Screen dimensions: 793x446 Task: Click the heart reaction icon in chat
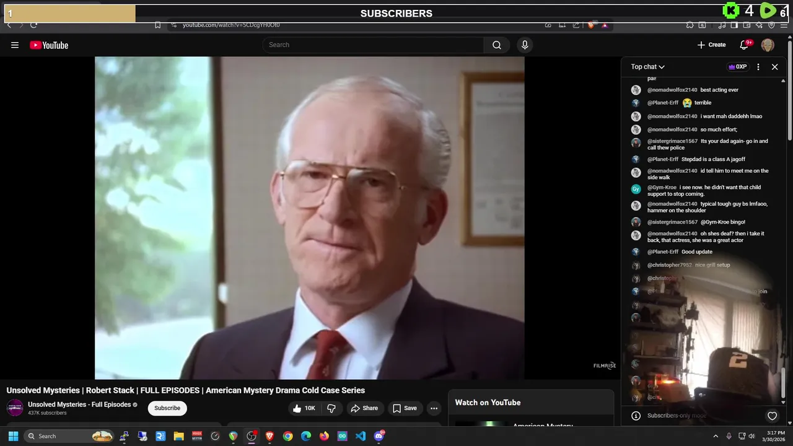coord(772,416)
